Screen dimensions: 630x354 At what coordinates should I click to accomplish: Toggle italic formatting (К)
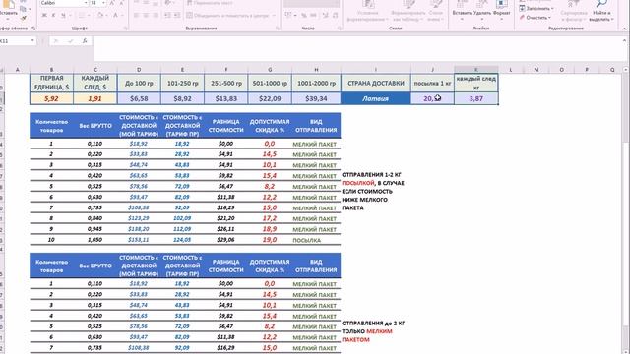[53, 16]
